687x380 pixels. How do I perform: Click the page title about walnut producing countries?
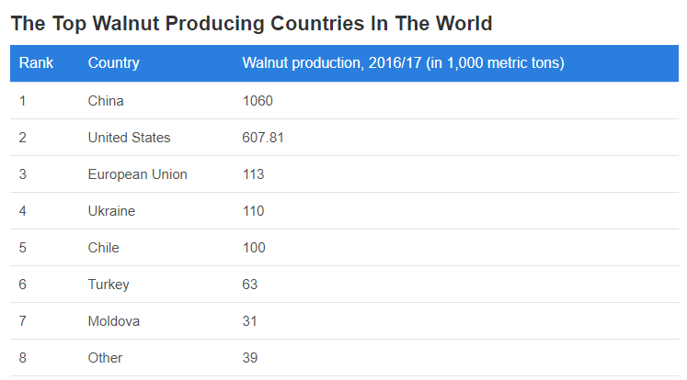[x=251, y=23]
